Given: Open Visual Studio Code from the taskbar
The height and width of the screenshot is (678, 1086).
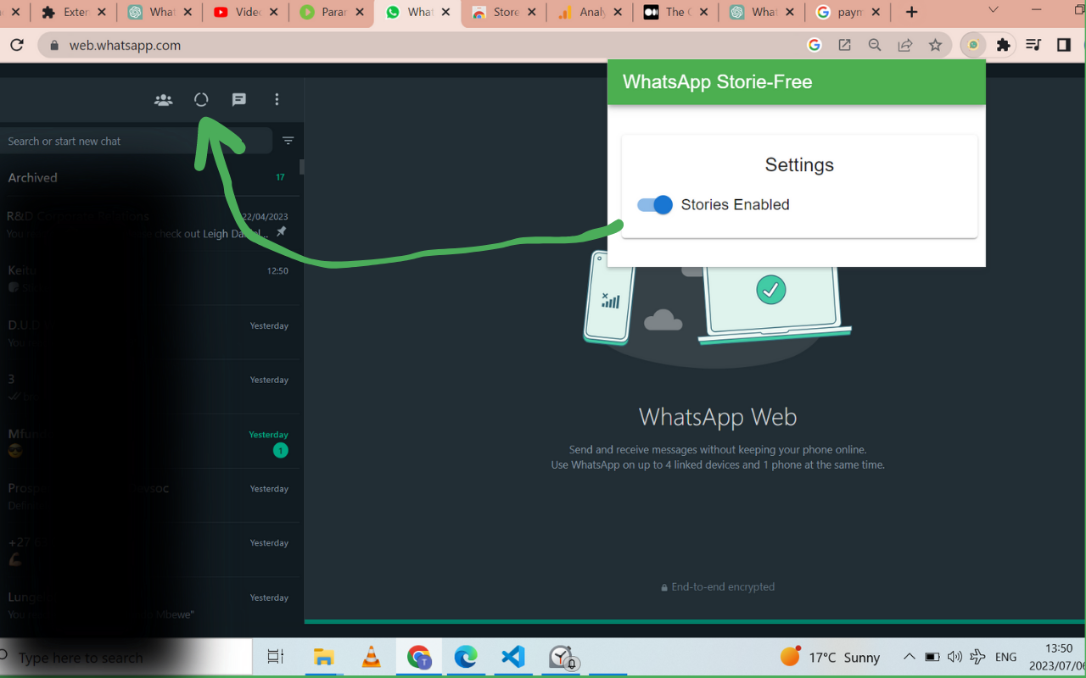Looking at the screenshot, I should [x=512, y=657].
